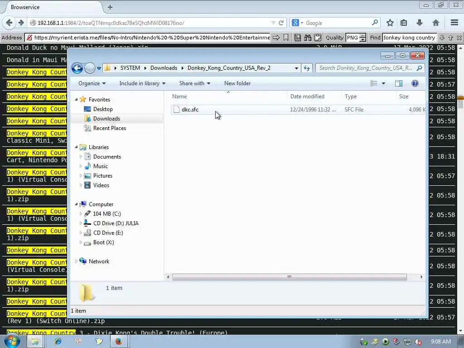The height and width of the screenshot is (348, 464).
Task: Expand the Music library
Action: 81,166
